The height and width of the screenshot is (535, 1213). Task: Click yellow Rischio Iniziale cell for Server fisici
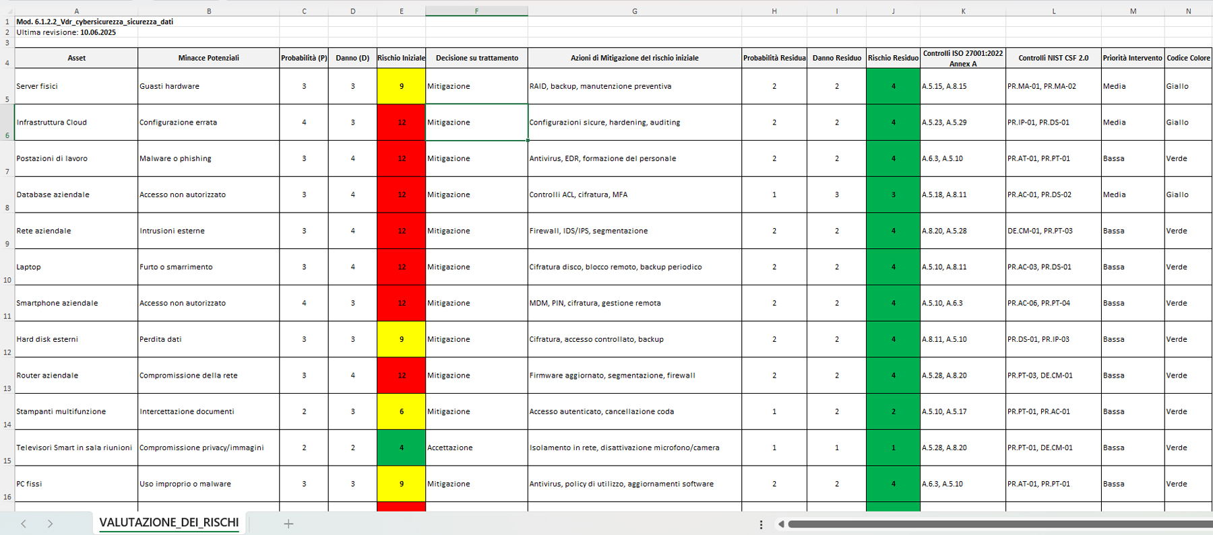(401, 86)
